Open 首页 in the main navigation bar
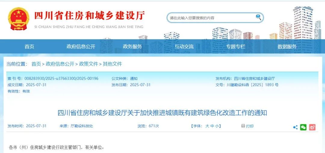 click(29, 46)
